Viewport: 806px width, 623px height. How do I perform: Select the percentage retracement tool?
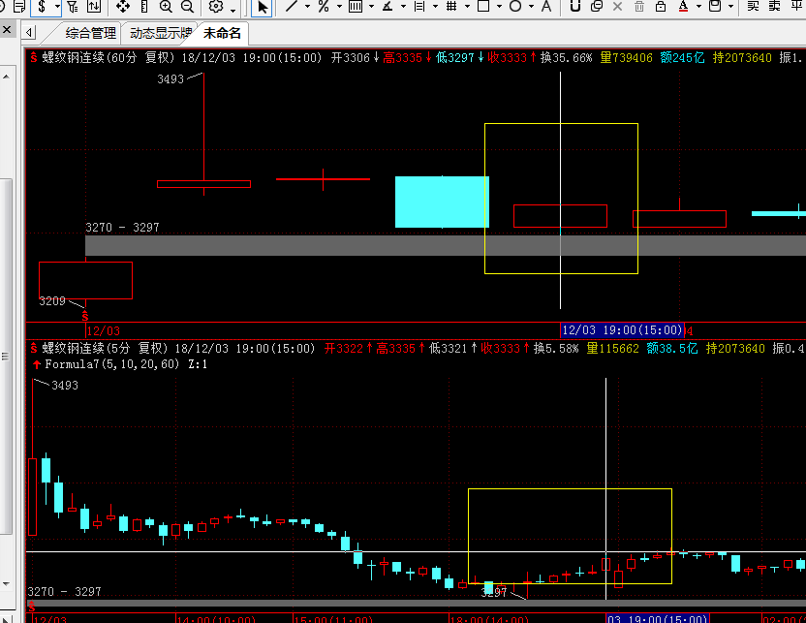[324, 6]
